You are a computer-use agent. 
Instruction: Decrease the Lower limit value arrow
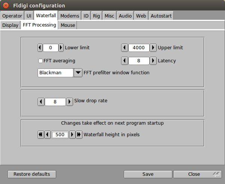point(40,48)
